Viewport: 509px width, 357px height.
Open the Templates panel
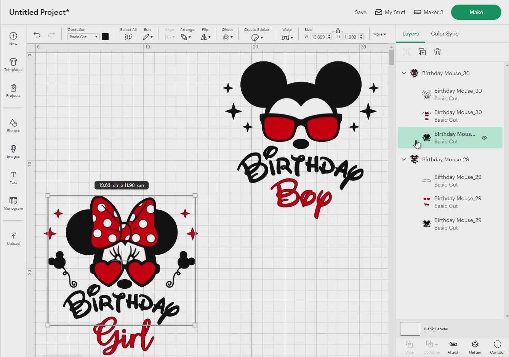coord(13,64)
